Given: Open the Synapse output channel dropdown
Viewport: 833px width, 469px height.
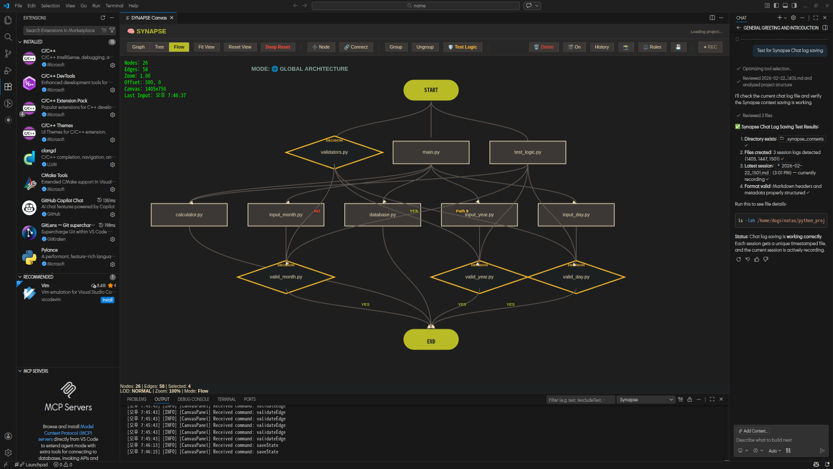Looking at the screenshot, I should point(646,400).
